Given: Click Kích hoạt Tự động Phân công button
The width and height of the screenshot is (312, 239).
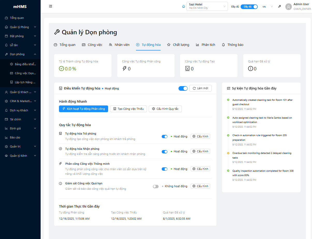Looking at the screenshot, I should [84, 109].
